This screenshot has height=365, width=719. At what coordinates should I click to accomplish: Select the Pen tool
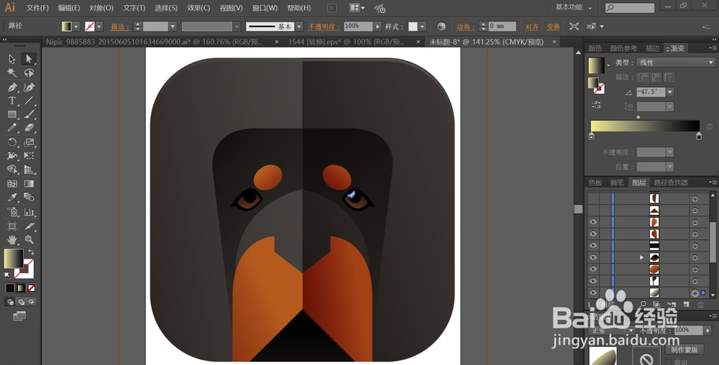point(12,87)
